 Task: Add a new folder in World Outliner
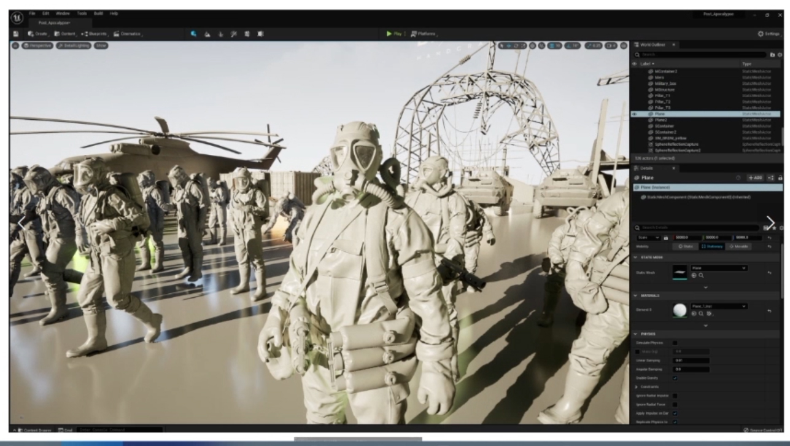pos(773,55)
